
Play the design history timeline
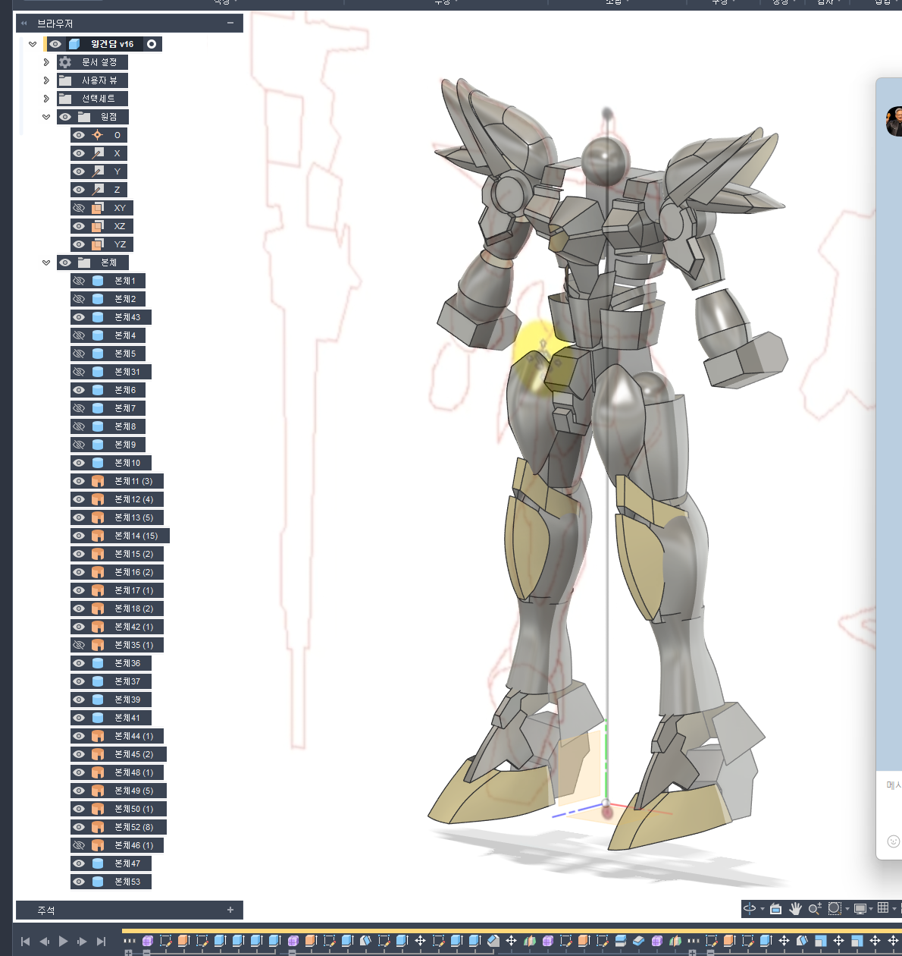63,941
